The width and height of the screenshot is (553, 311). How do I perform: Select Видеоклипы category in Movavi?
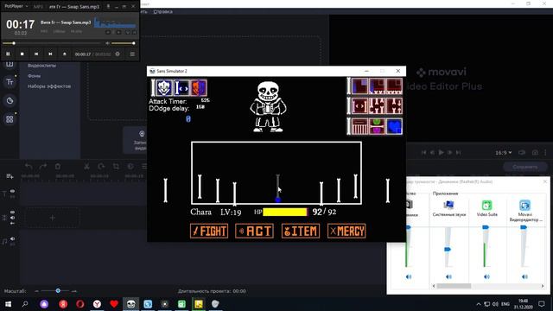tap(41, 66)
